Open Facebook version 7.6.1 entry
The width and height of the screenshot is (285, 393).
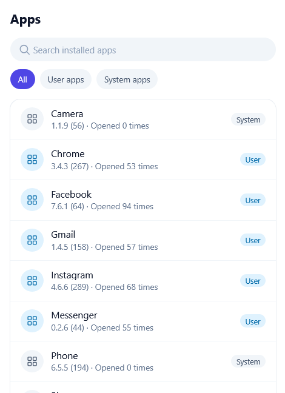143,200
